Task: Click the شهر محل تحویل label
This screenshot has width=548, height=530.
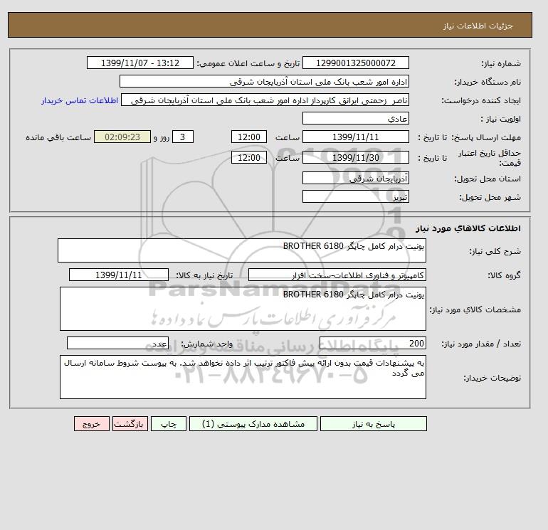Action: (x=490, y=197)
